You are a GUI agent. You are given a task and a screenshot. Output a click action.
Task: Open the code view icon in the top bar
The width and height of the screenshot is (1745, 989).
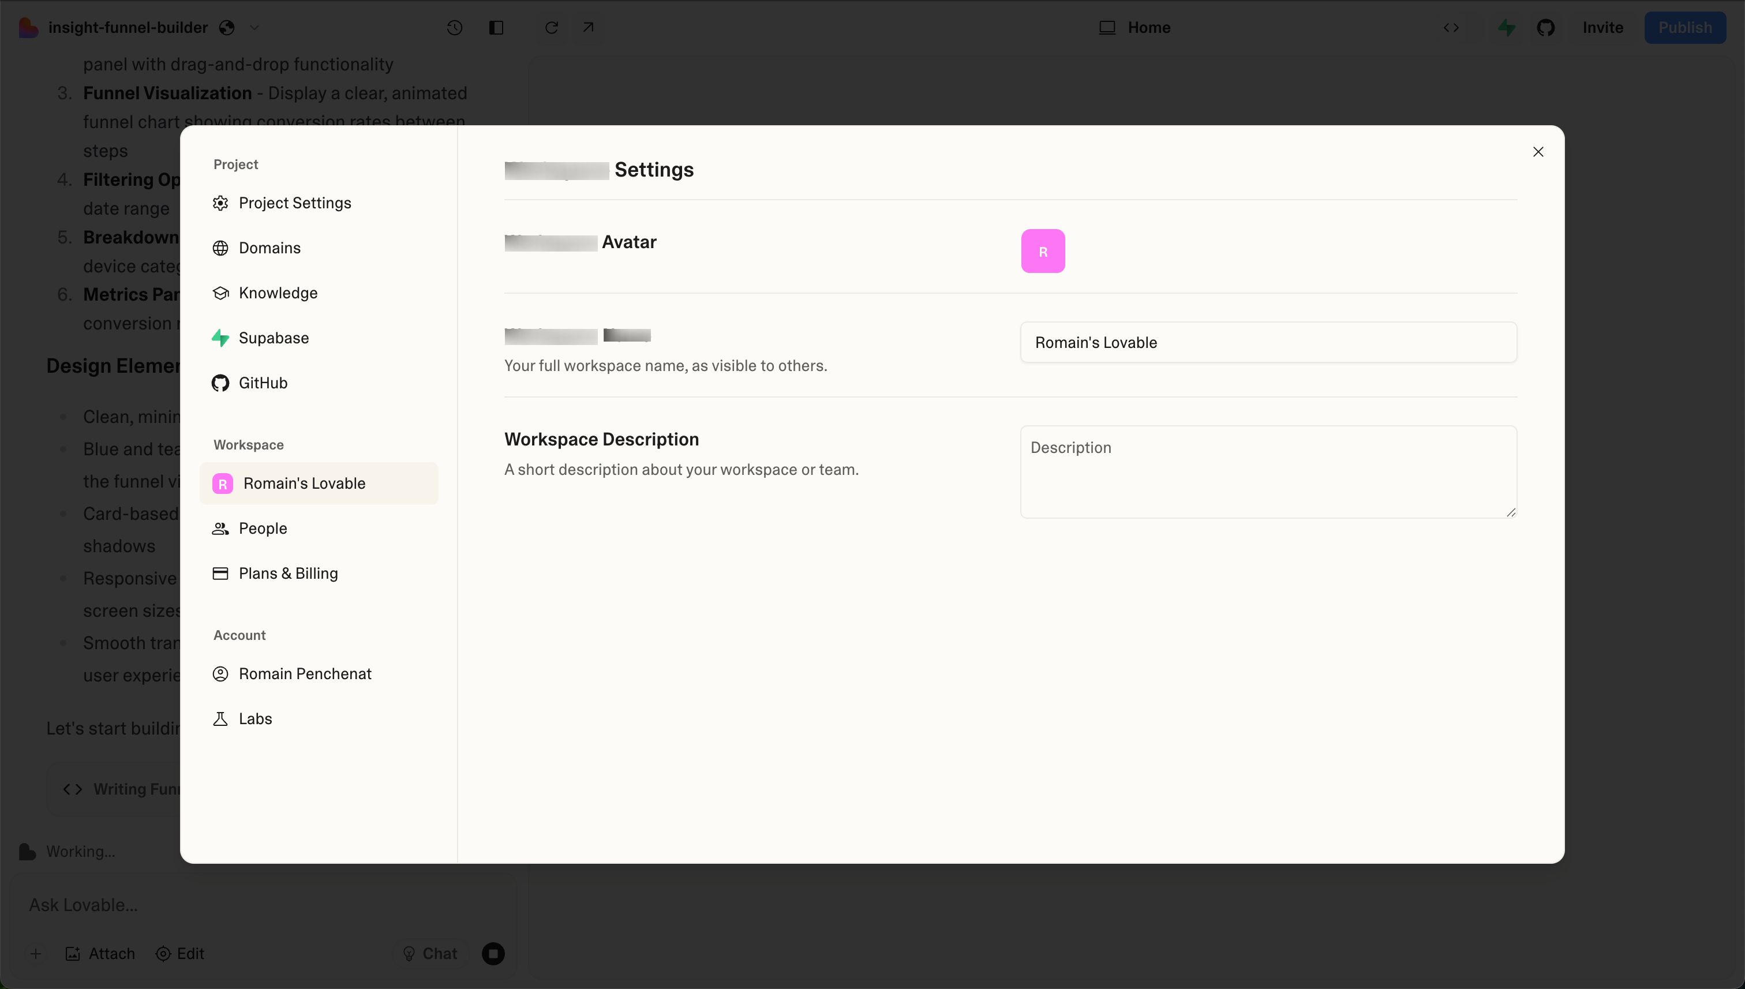tap(1451, 28)
